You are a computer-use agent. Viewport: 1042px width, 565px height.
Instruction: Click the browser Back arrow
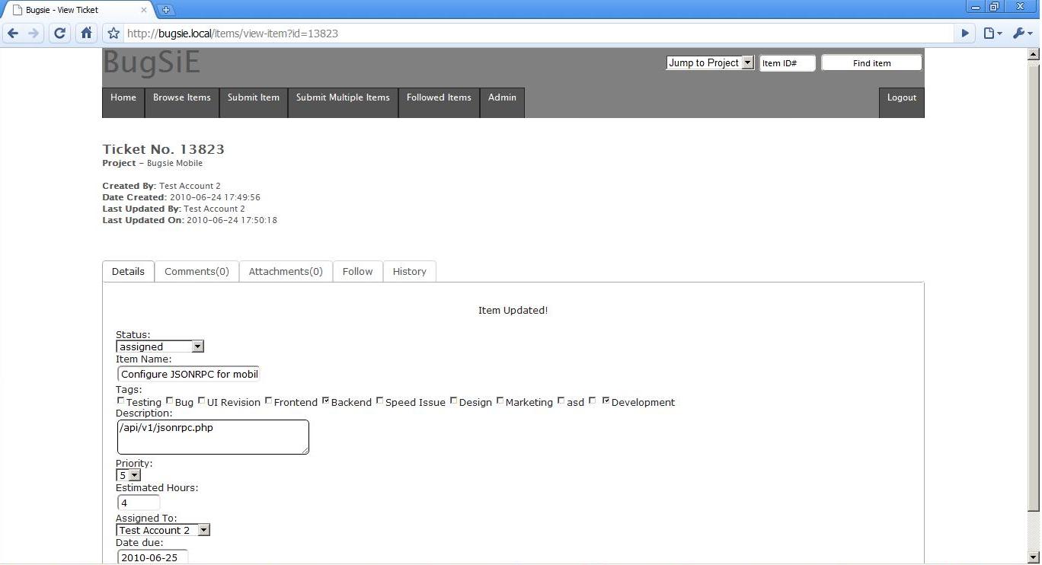12,34
